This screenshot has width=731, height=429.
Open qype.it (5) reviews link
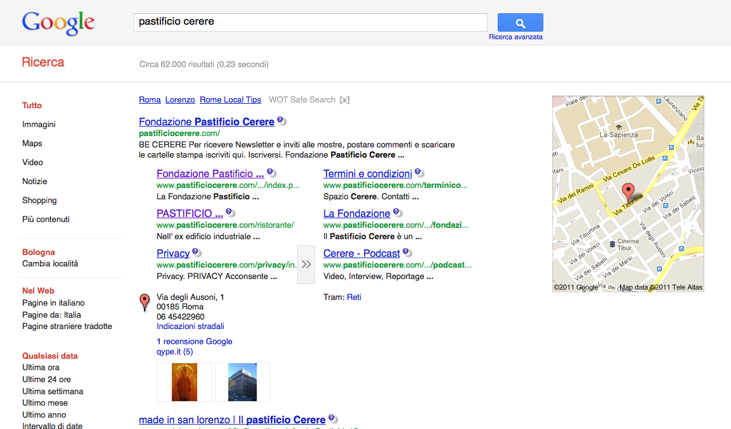click(175, 351)
